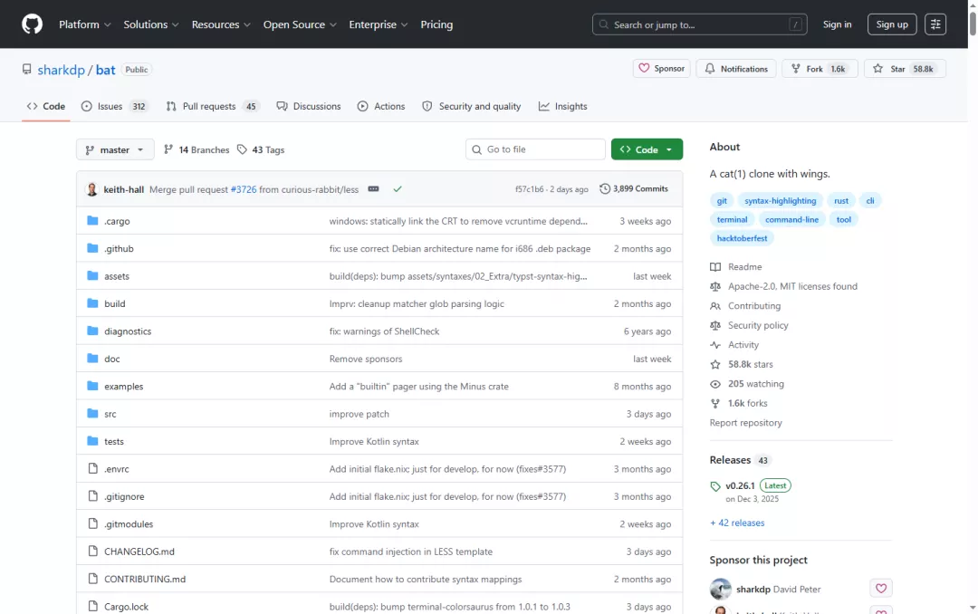
Task: Select the syntax-highlighting topic tag
Action: (780, 200)
